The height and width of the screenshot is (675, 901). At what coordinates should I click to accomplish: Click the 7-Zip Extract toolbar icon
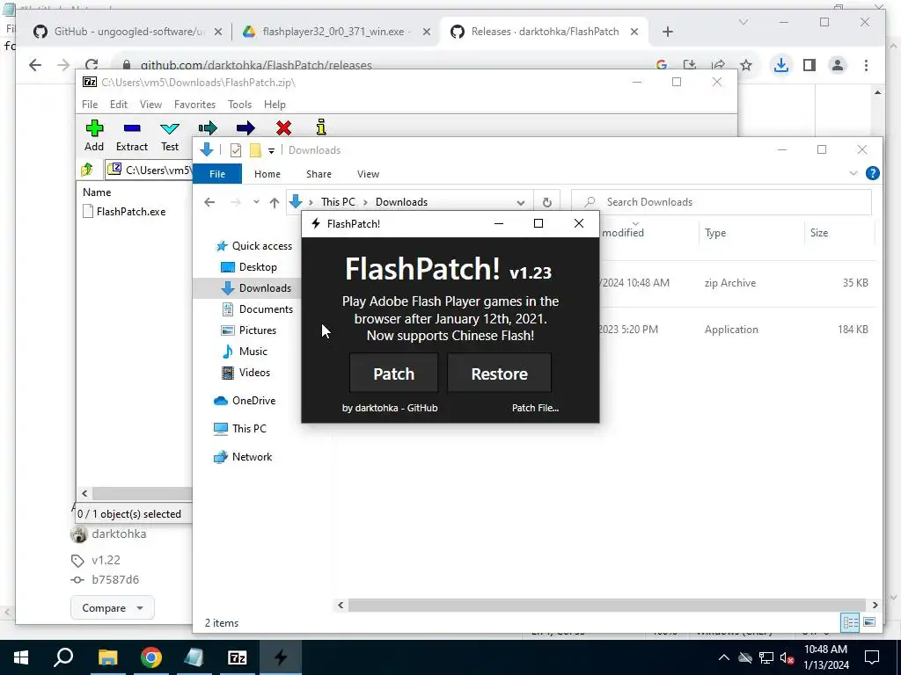pyautogui.click(x=132, y=128)
